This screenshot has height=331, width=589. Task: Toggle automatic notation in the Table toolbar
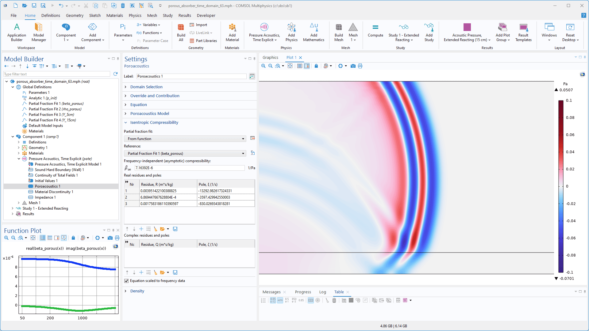coord(280,300)
